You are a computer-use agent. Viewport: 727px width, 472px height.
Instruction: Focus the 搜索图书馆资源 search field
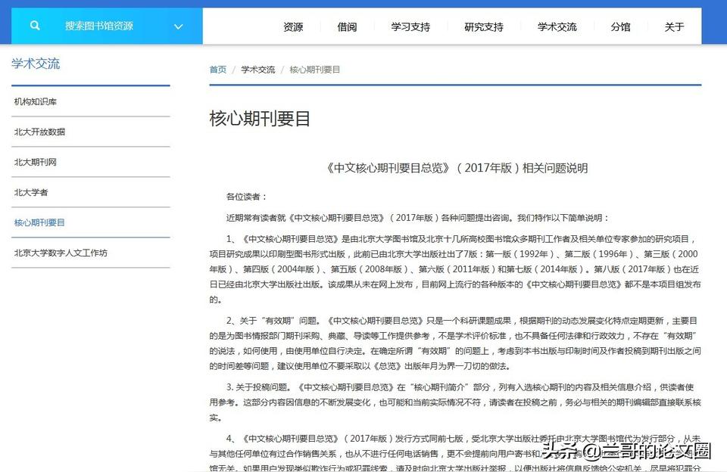pyautogui.click(x=99, y=26)
